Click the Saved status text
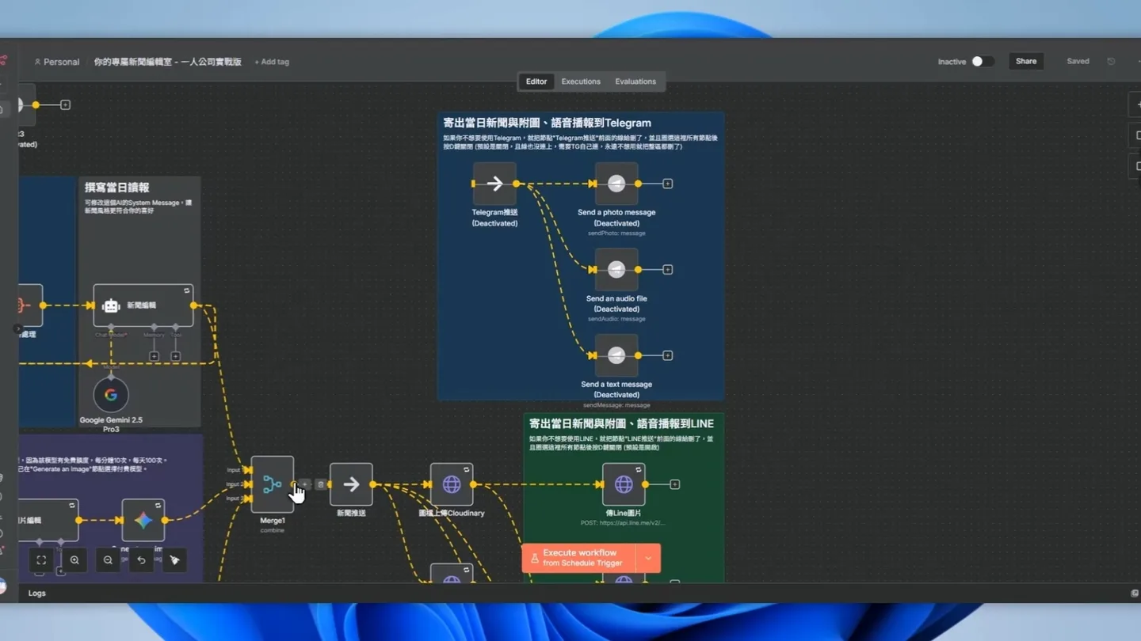This screenshot has height=641, width=1141. (x=1078, y=62)
